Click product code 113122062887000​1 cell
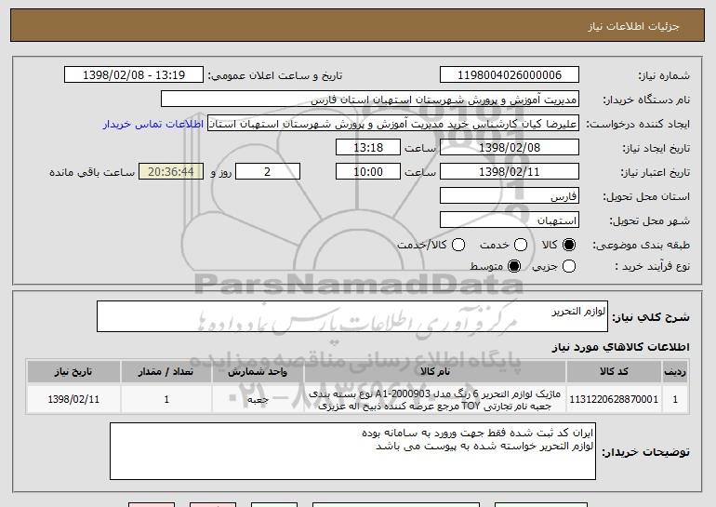 click(614, 399)
